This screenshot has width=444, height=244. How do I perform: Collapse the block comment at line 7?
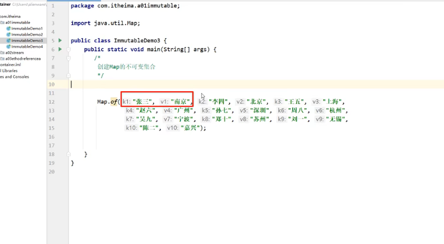coord(68,58)
